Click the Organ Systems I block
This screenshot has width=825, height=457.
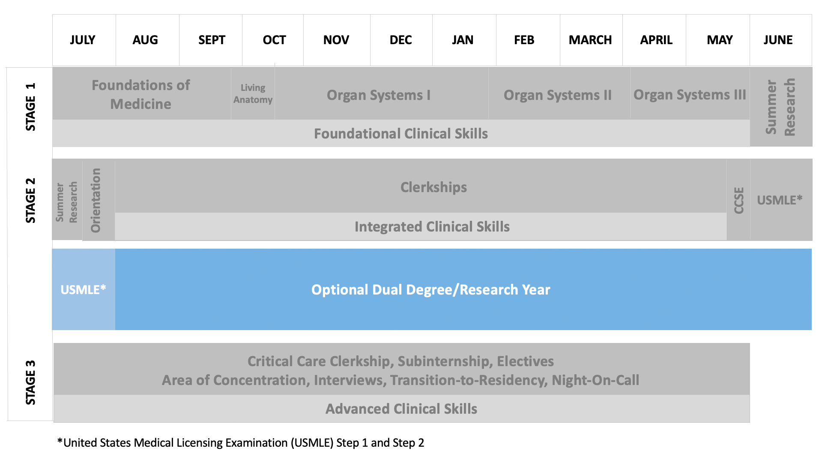click(379, 95)
